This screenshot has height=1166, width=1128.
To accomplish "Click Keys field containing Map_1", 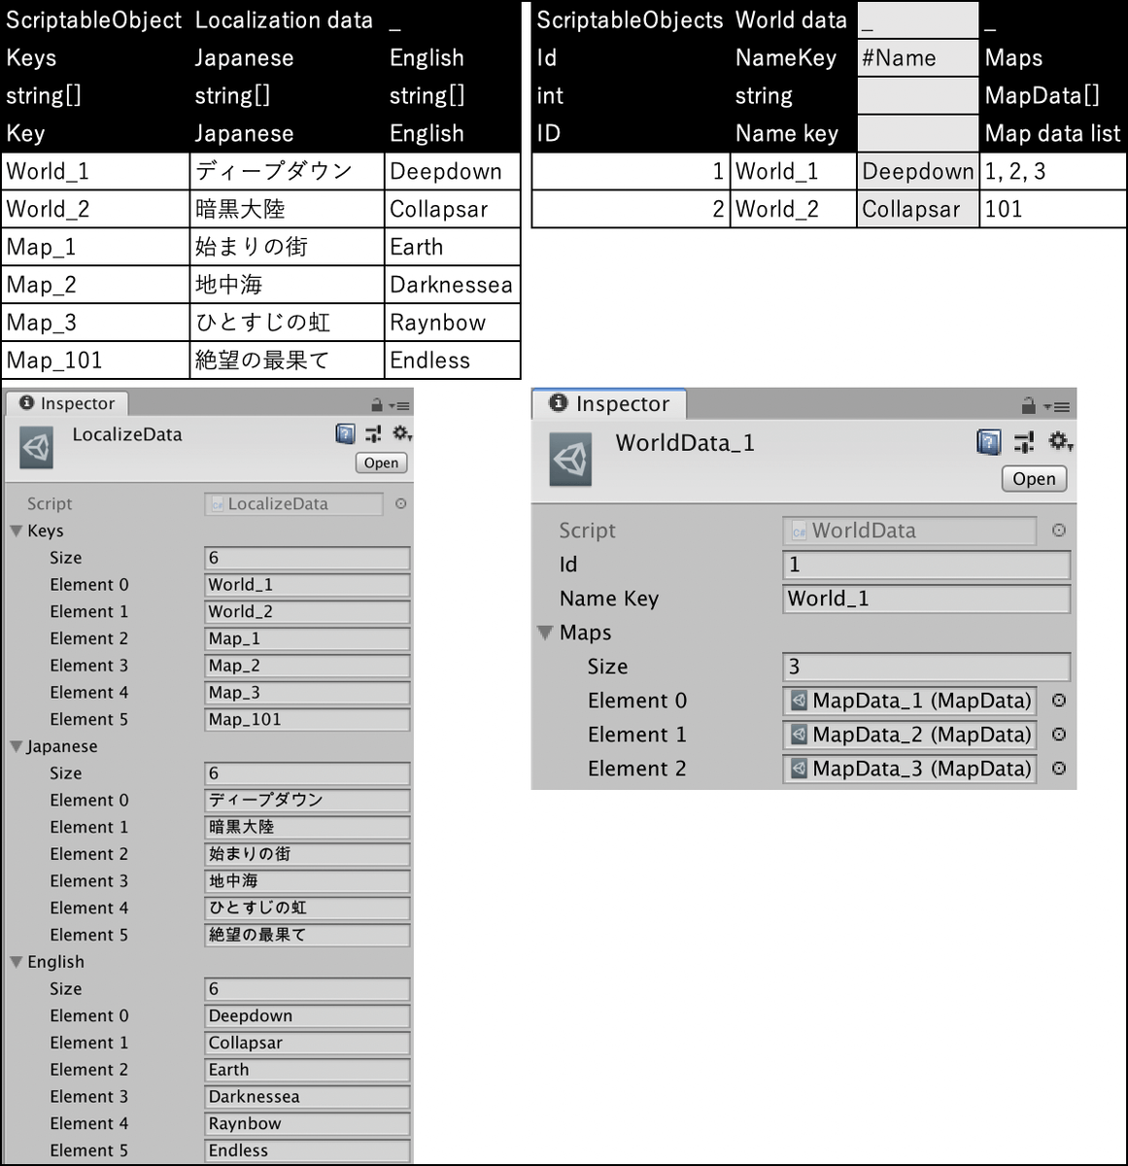I will [x=307, y=638].
